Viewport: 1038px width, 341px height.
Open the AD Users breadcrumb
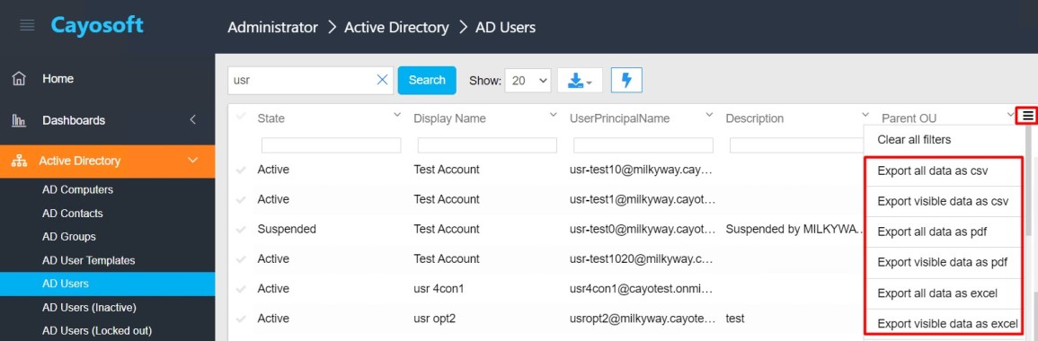point(506,27)
